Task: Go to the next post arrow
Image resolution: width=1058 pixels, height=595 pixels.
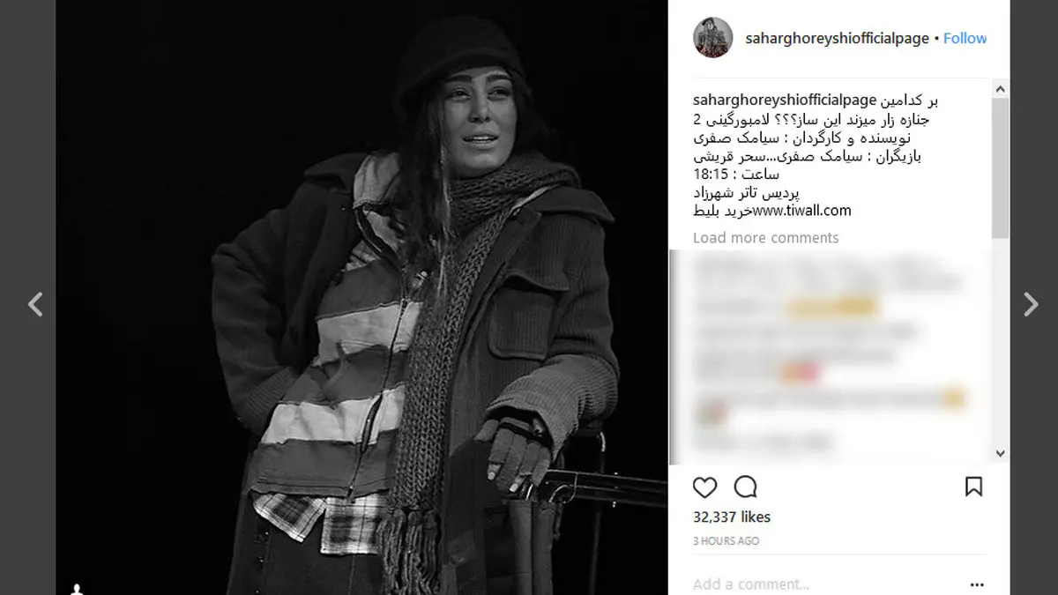Action: click(1030, 304)
